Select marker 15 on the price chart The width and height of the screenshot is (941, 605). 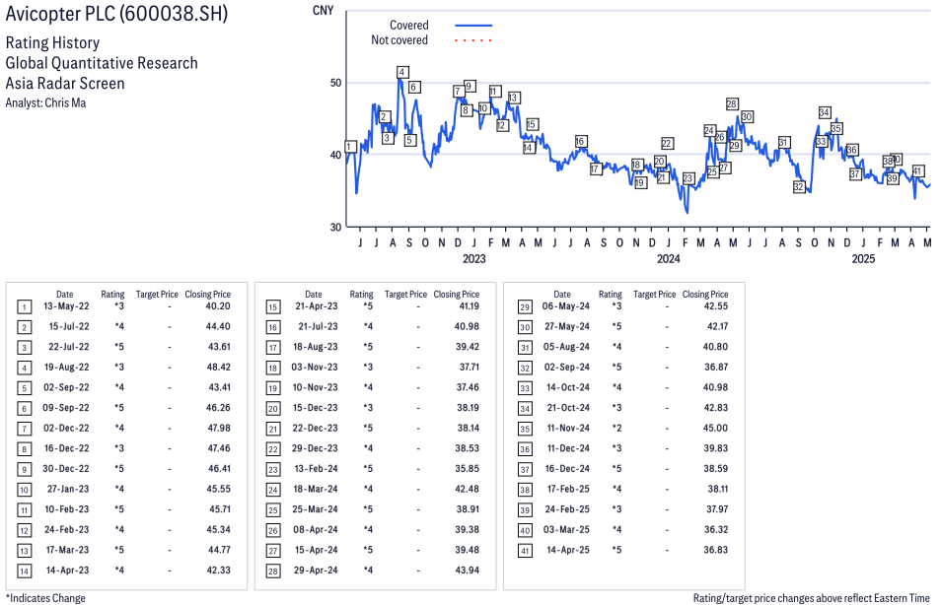[x=533, y=124]
